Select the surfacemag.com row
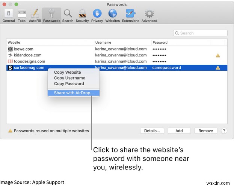 pos(117,68)
